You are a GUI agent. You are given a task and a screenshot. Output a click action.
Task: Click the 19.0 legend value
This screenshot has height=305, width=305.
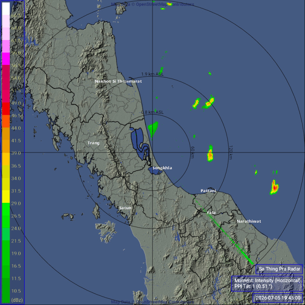pos(16,253)
